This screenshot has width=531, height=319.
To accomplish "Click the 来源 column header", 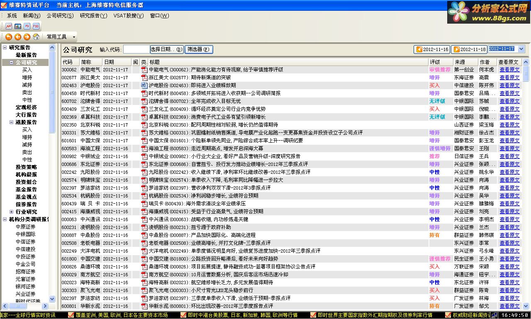I will click(x=465, y=62).
